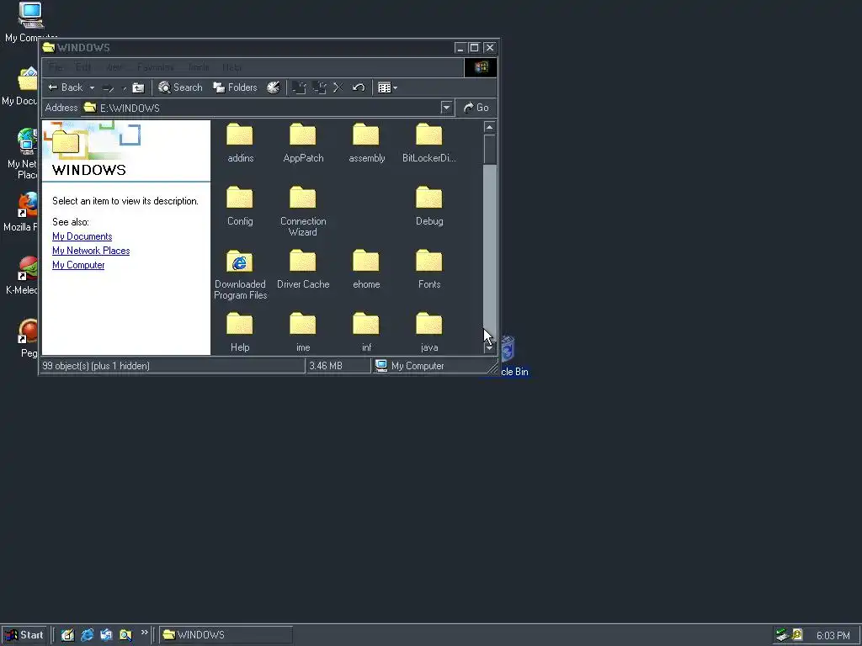Click the magnifier Quick Launch icon
The image size is (862, 646).
pyautogui.click(x=125, y=635)
